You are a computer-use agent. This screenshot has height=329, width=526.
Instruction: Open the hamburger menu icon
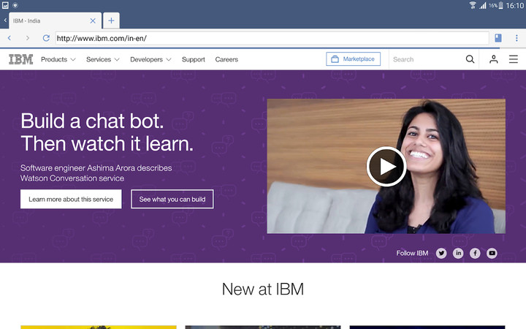coord(514,59)
